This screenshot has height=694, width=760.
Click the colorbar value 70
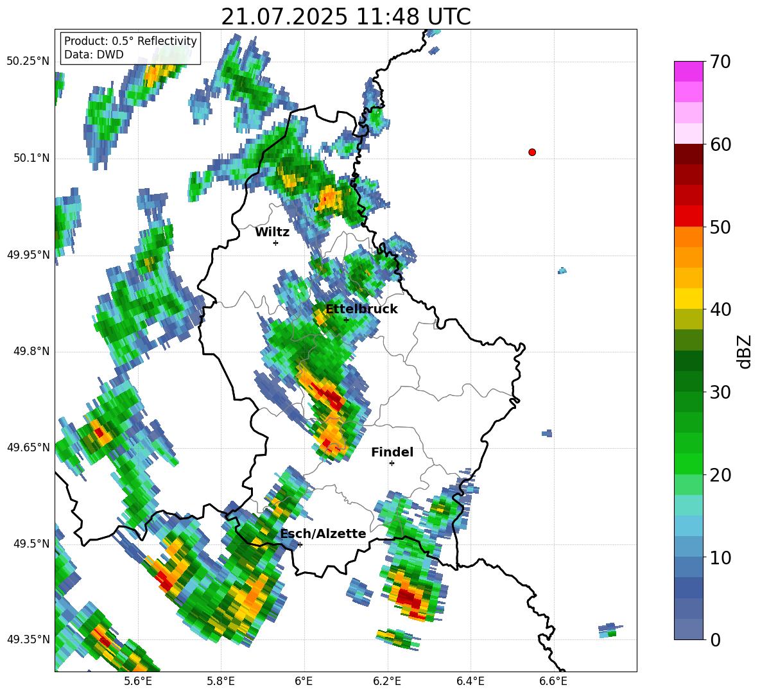coord(720,62)
